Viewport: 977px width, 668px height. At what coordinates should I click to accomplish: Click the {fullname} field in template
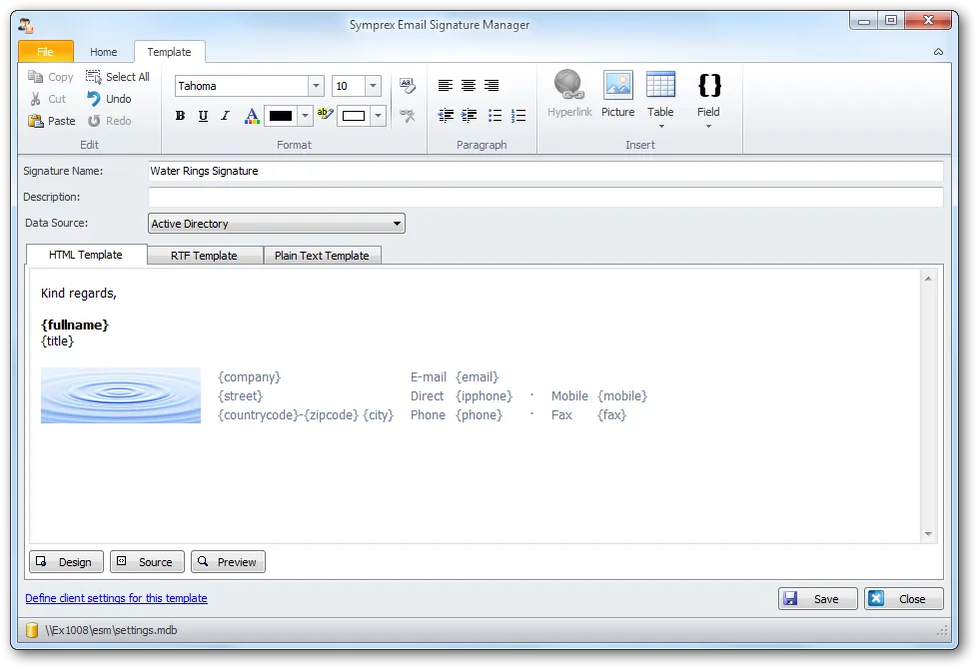pos(75,325)
